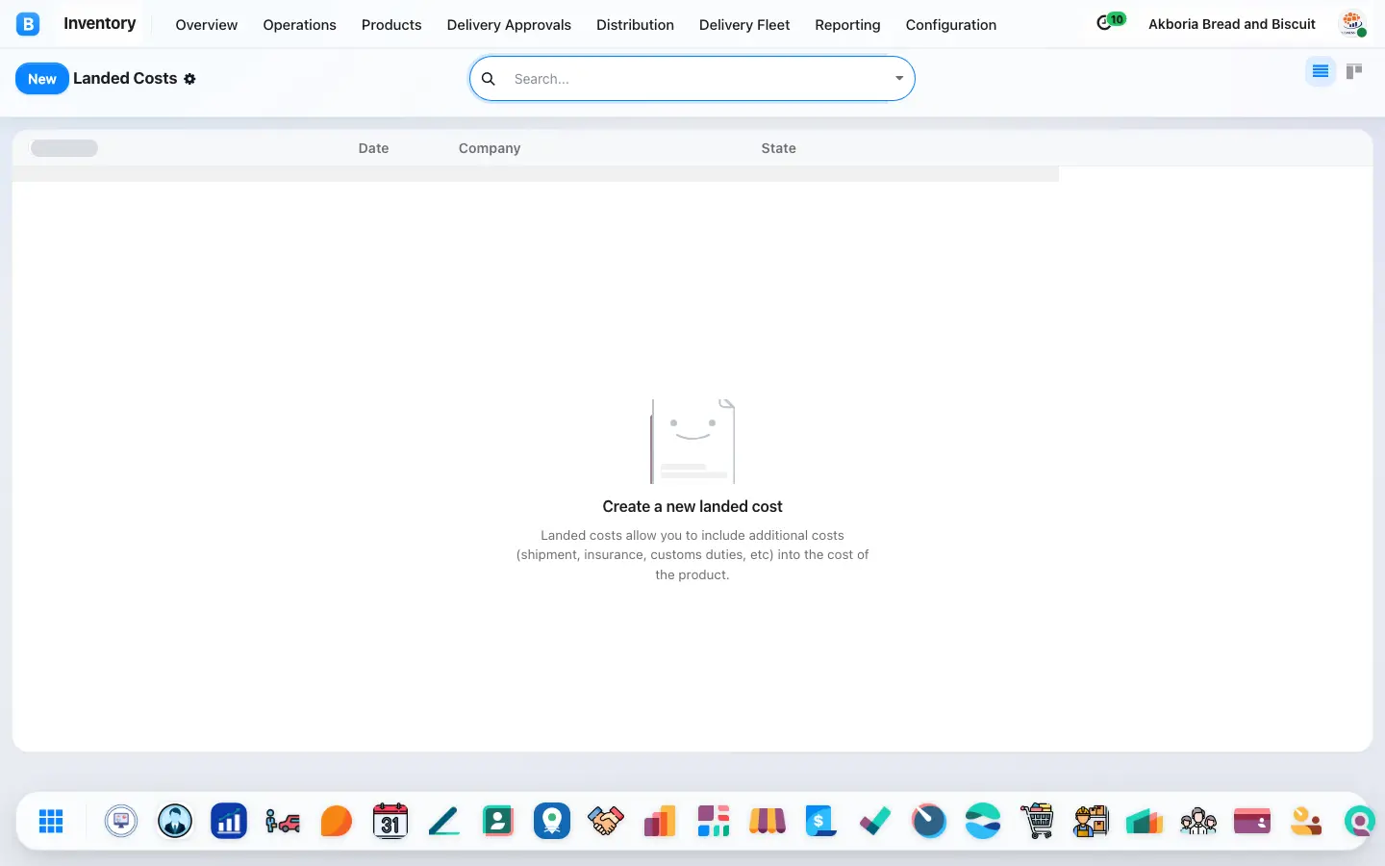The width and height of the screenshot is (1385, 866).
Task: Open the orange discuss bubble app
Action: tap(337, 821)
